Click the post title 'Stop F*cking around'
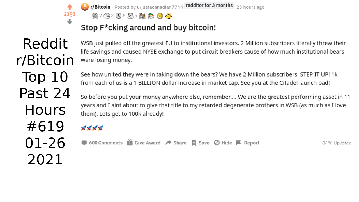 click(x=148, y=28)
